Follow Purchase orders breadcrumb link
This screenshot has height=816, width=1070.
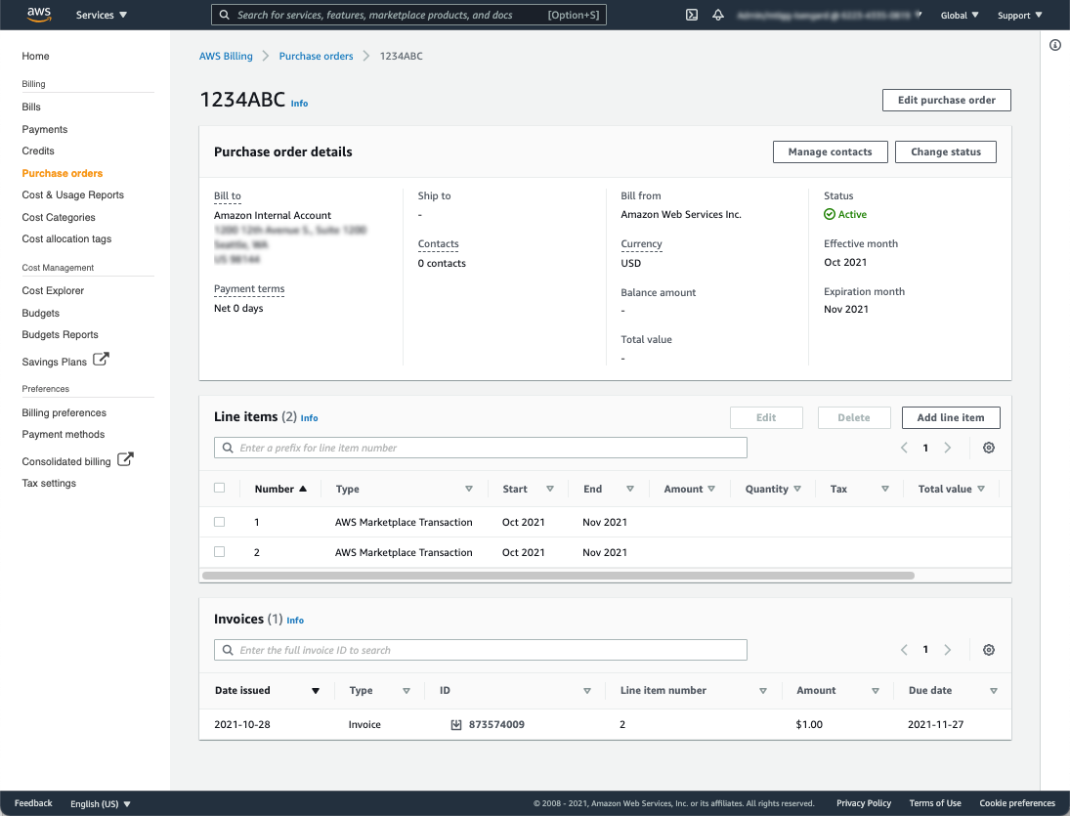[x=316, y=56]
